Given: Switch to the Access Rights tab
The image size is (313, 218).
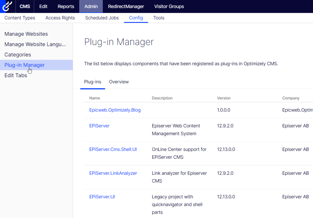Looking at the screenshot, I should click(60, 18).
